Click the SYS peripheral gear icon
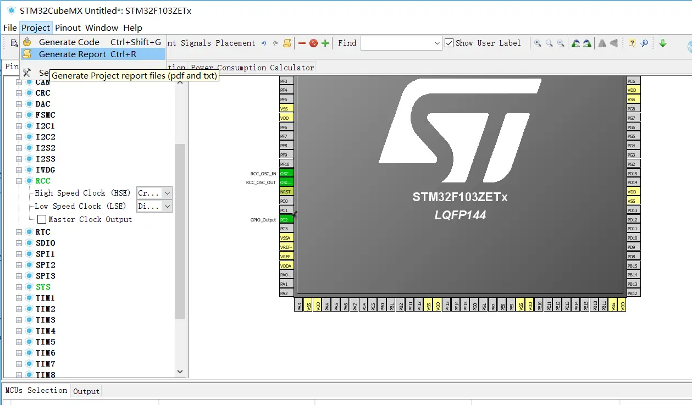 coord(30,287)
